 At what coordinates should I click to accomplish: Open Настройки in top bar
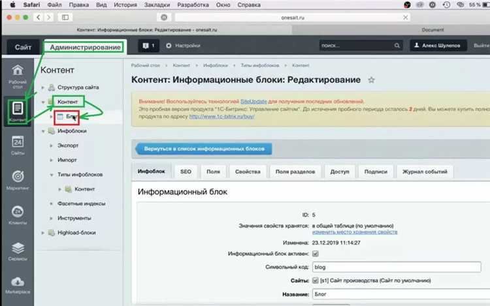click(183, 46)
